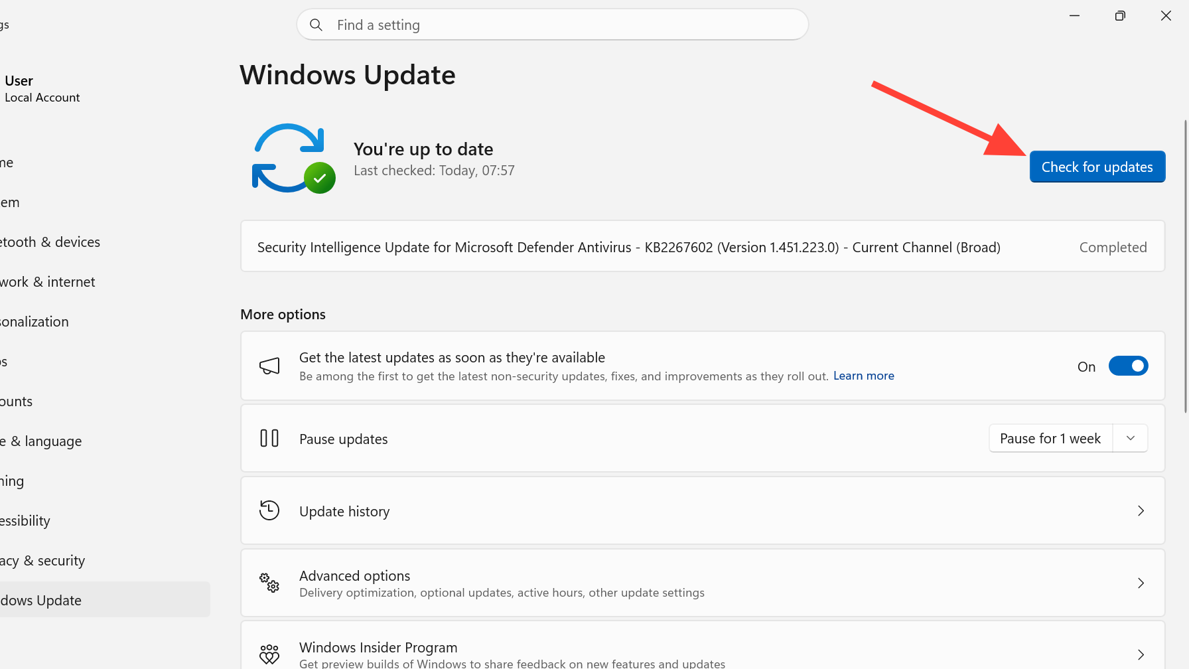Image resolution: width=1189 pixels, height=669 pixels.
Task: Click the Find a setting search box
Action: (552, 25)
